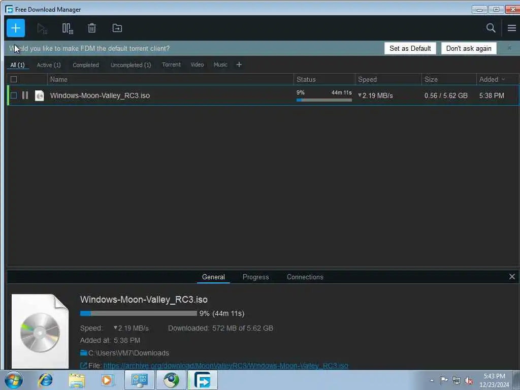Click the 0.56 / 5.62 GB size cell
Image resolution: width=520 pixels, height=390 pixels.
point(446,95)
